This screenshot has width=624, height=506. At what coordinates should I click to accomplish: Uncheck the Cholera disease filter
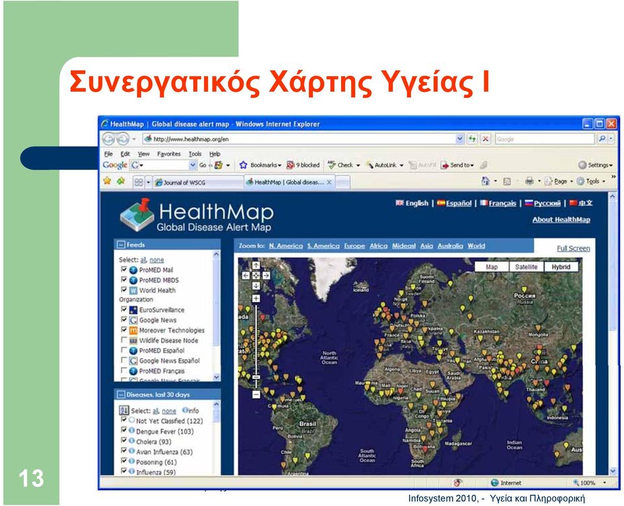click(x=123, y=440)
